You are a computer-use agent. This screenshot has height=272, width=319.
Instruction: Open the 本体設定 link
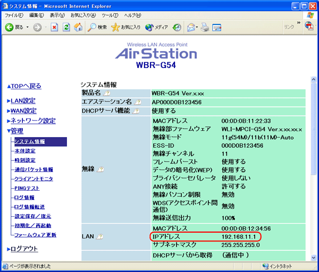point(25,151)
